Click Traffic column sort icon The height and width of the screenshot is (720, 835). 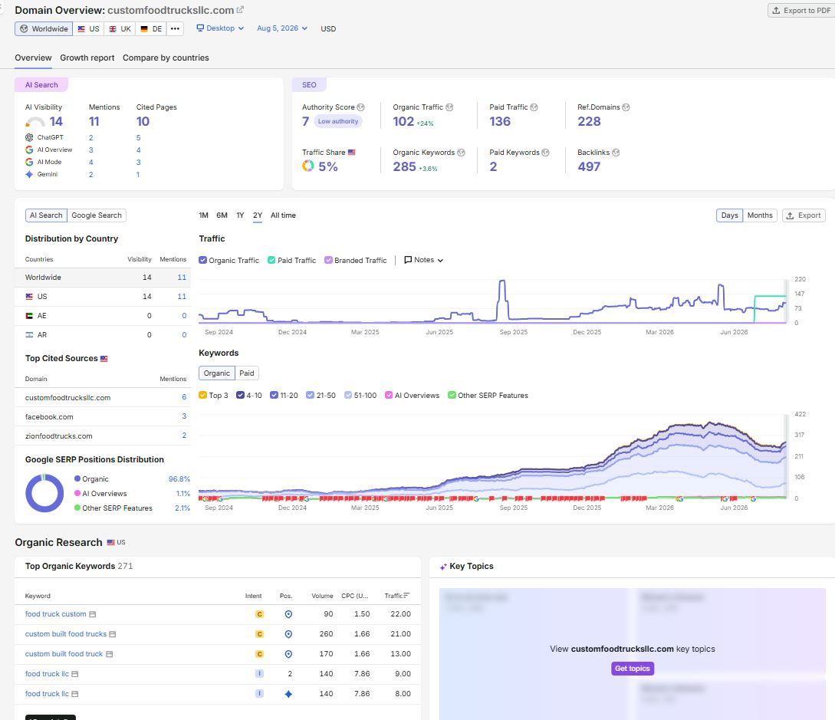click(x=406, y=595)
